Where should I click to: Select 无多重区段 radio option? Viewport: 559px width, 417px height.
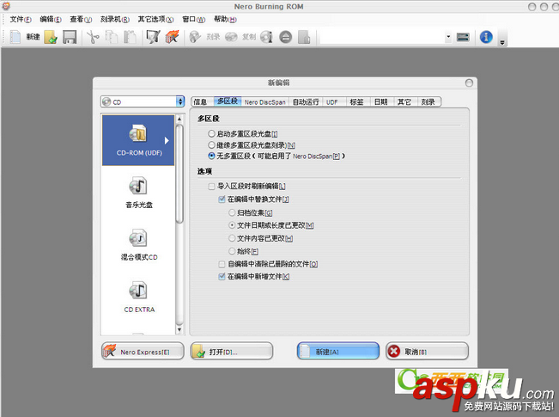click(211, 156)
